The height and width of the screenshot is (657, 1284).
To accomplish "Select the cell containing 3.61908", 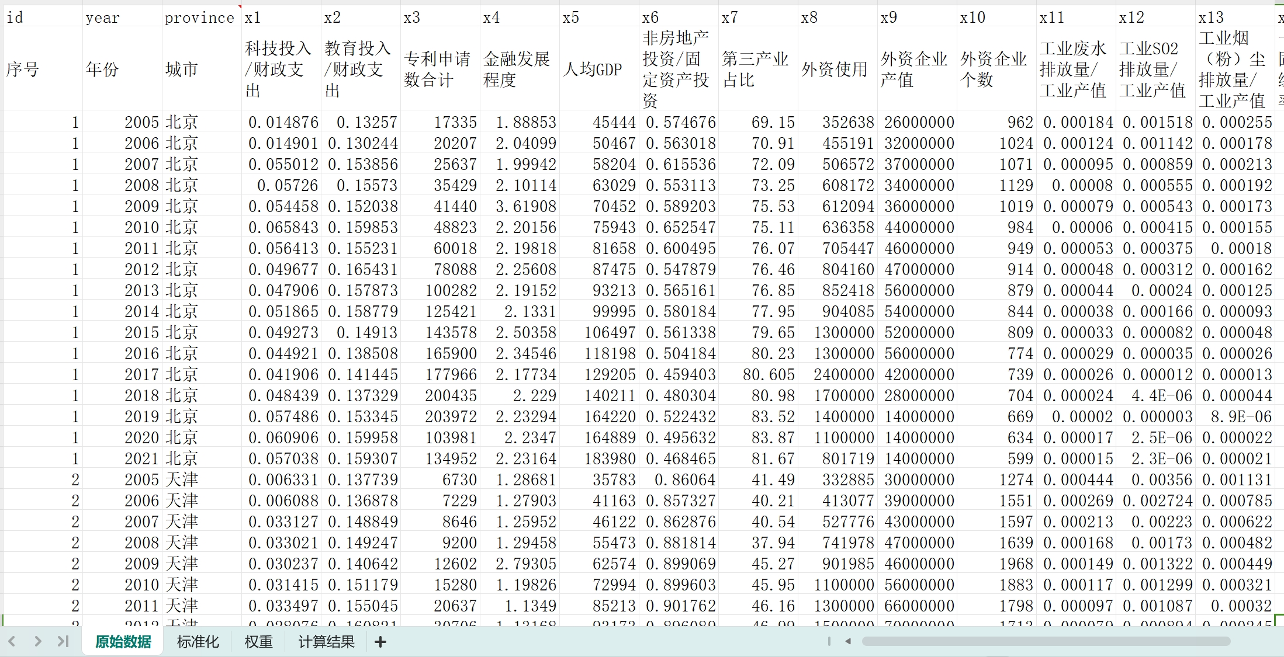I will (x=519, y=206).
